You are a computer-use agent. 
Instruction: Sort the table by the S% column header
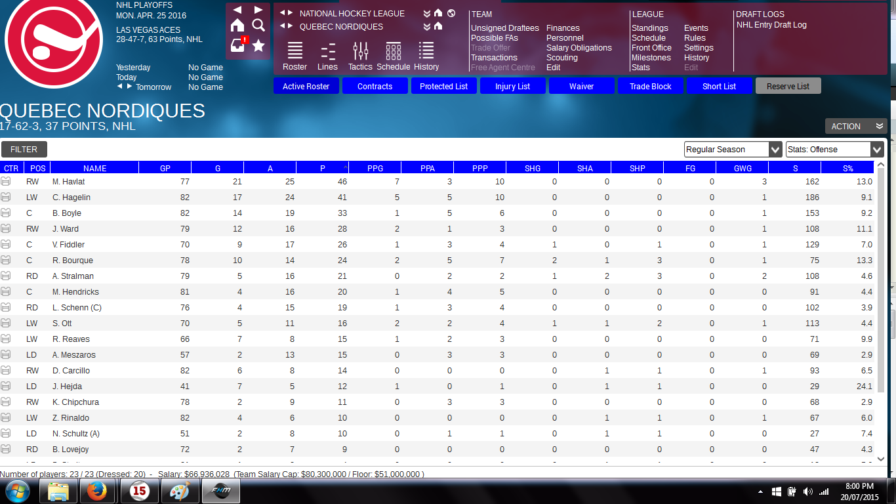(x=848, y=168)
